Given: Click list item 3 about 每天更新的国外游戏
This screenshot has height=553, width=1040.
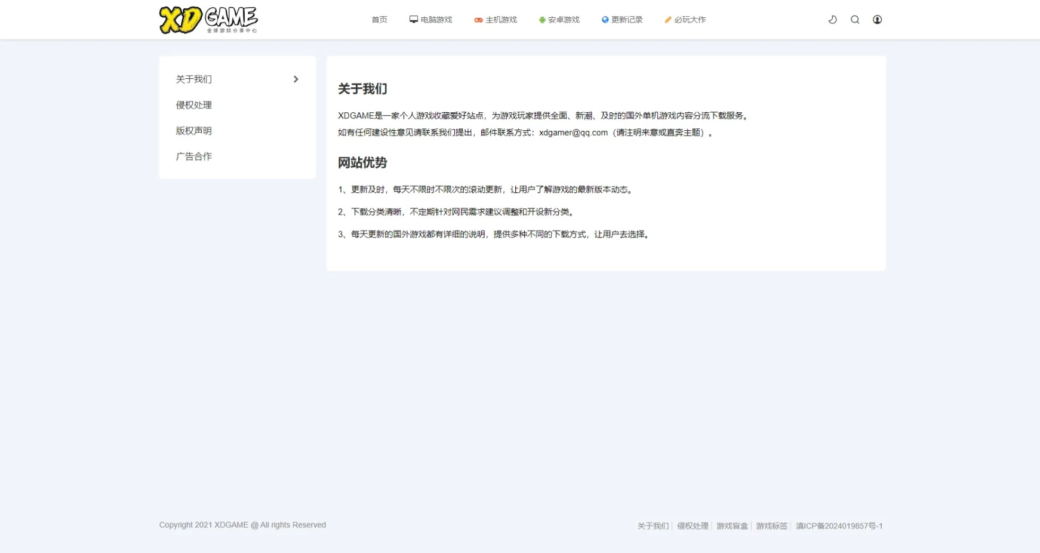Looking at the screenshot, I should [x=495, y=234].
